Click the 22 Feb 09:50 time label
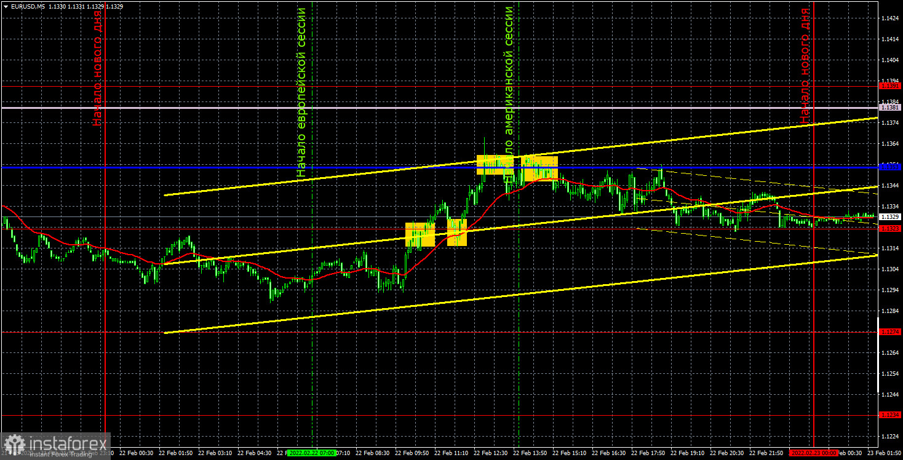This screenshot has width=903, height=460. [x=412, y=453]
